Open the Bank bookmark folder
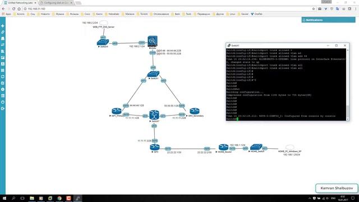 (176, 14)
